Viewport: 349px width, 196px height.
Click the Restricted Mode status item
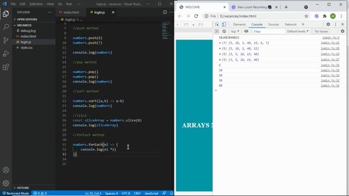pyautogui.click(x=16, y=193)
